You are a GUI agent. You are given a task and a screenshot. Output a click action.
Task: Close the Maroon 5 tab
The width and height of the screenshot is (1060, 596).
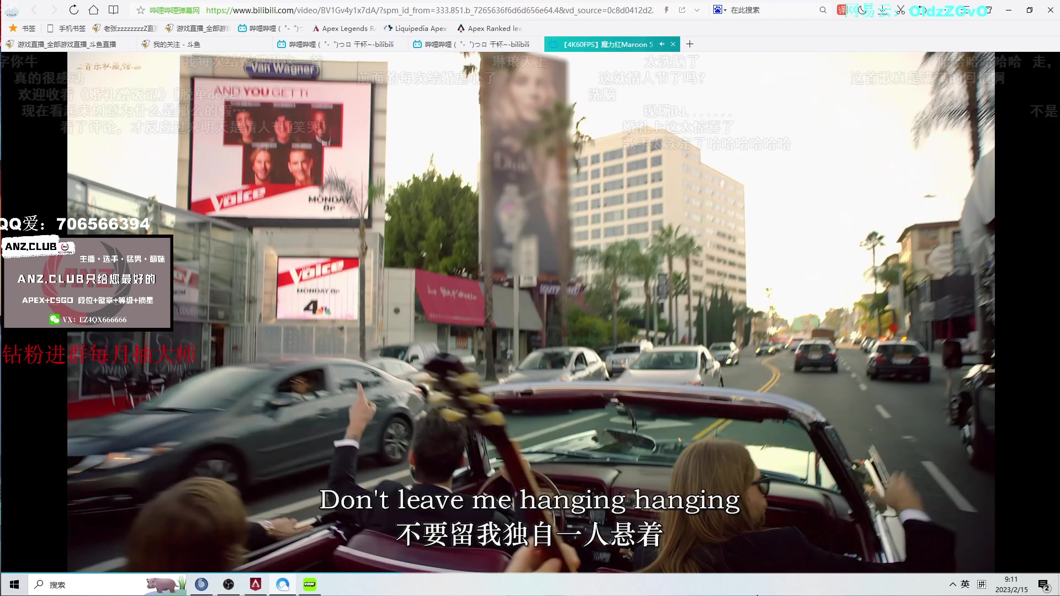[x=673, y=44]
